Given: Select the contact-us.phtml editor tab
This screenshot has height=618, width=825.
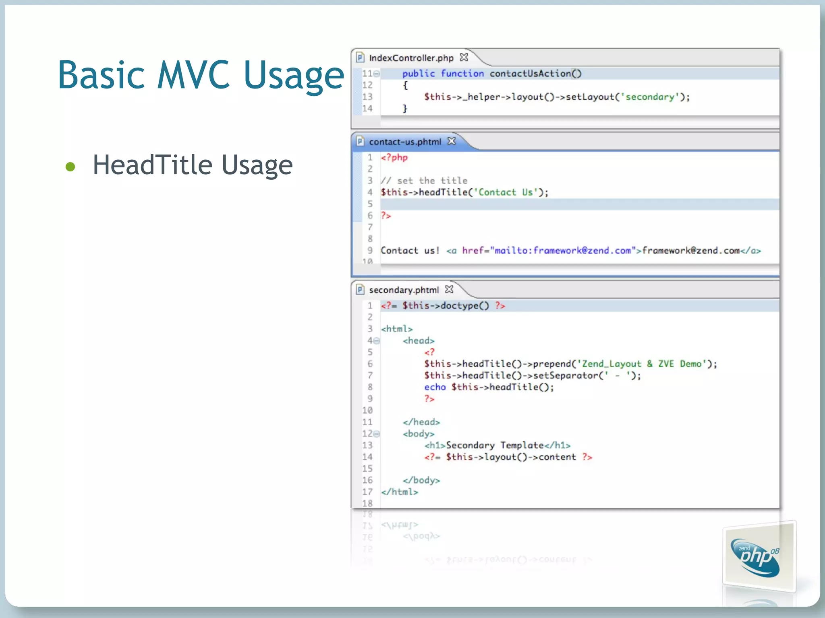Looking at the screenshot, I should pos(405,142).
